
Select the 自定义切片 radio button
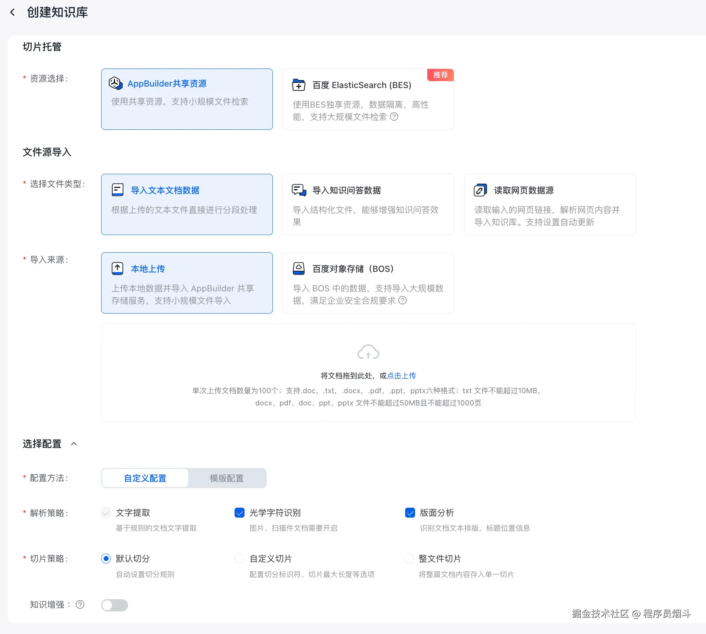[240, 559]
